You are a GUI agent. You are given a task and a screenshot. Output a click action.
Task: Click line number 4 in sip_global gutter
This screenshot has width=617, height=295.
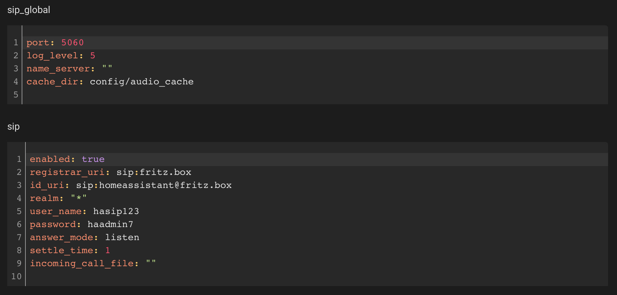click(x=16, y=82)
